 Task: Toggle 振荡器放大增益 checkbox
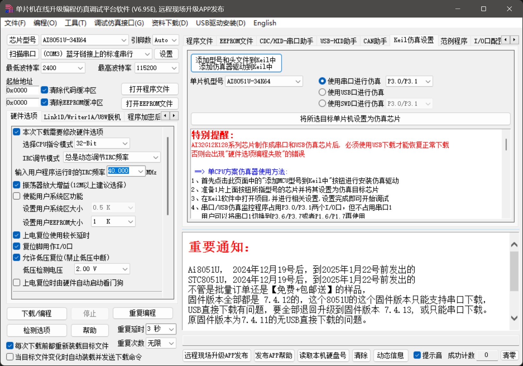coord(17,185)
